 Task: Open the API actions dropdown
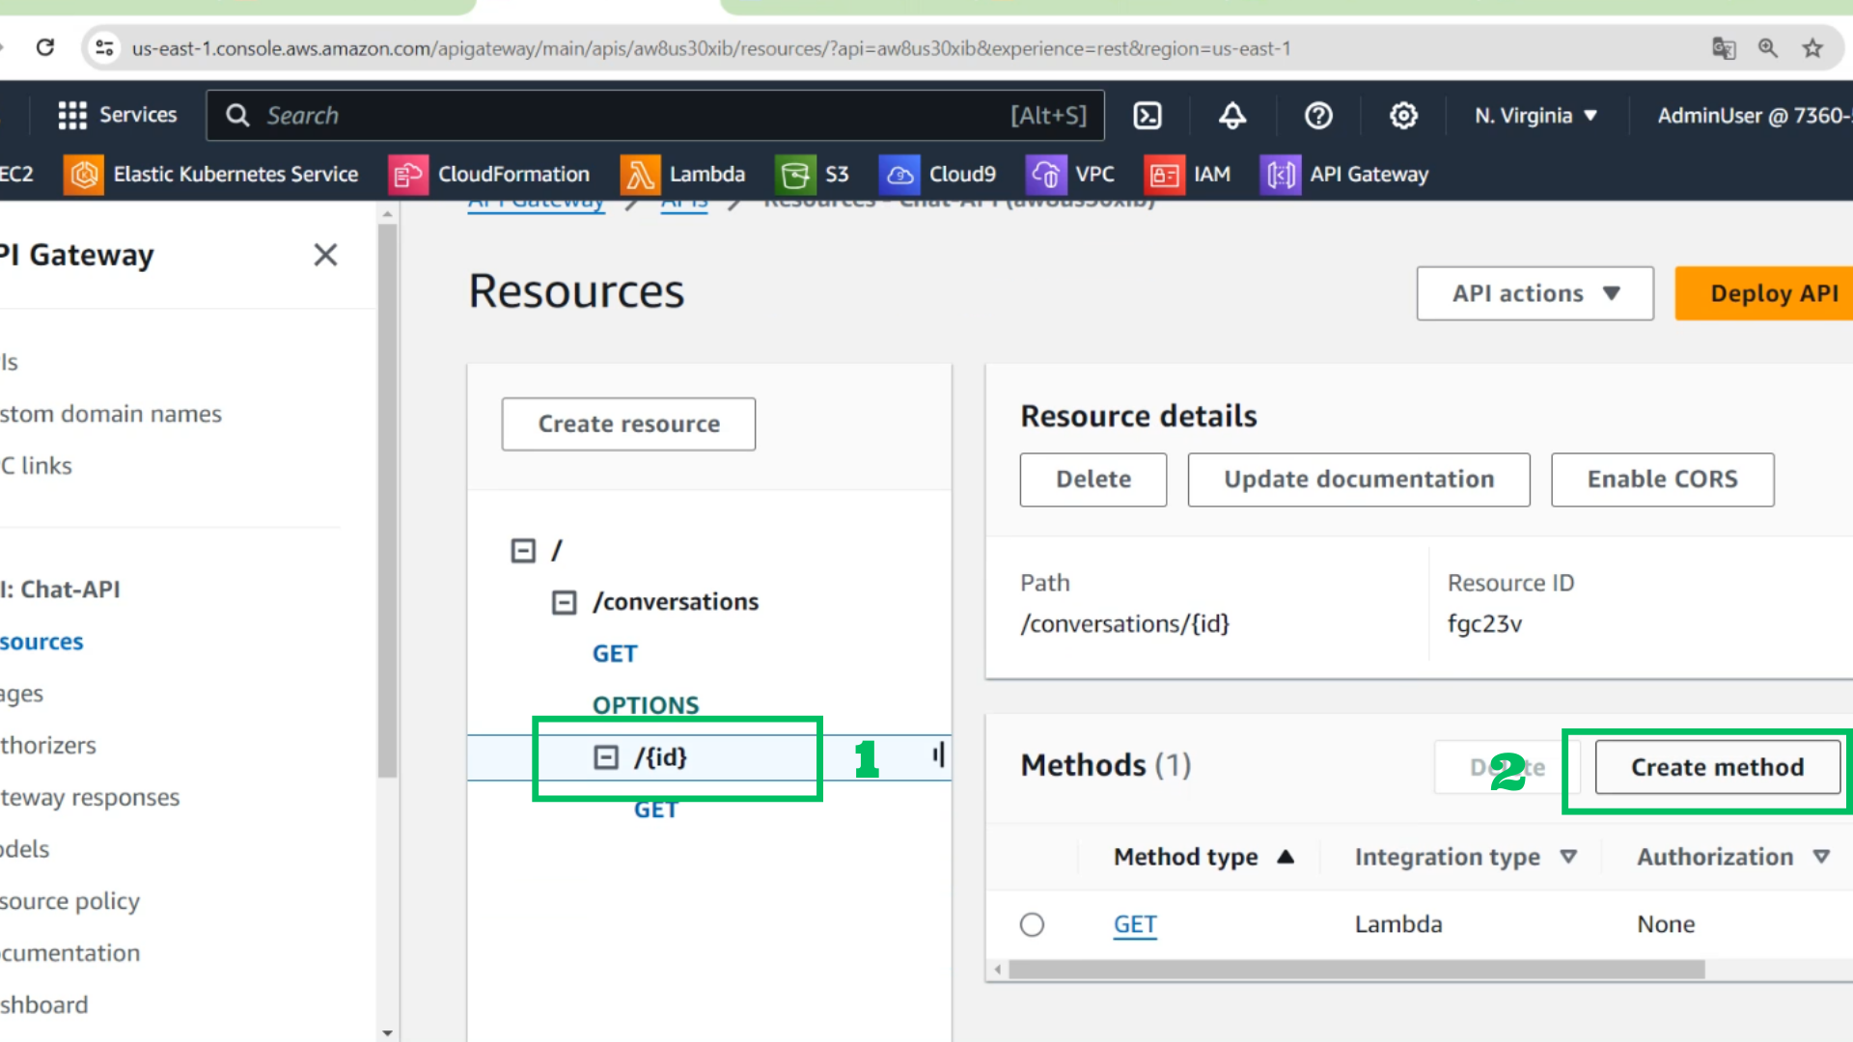click(1535, 293)
